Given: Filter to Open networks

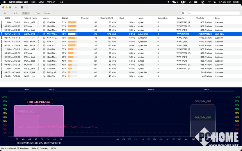Looking at the screenshot, I should click(x=38, y=13).
